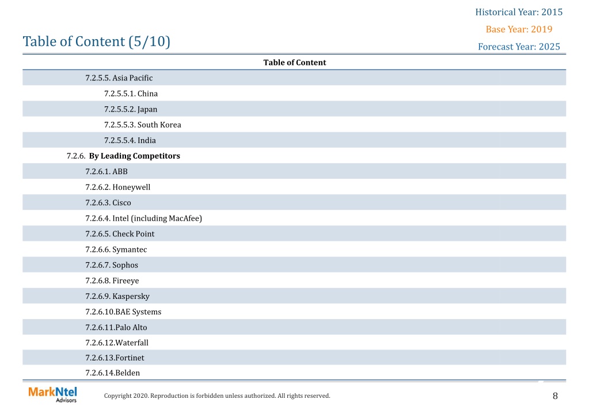
Task: Select the '7.2.6.1. ABB' row
Action: point(294,171)
